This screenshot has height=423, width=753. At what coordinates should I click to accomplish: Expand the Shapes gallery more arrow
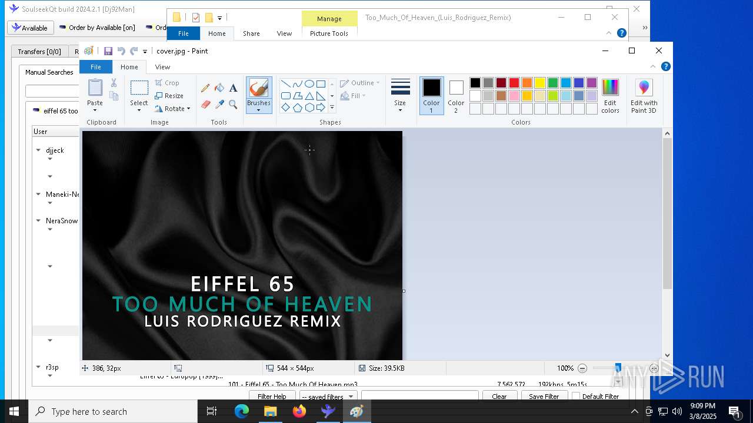click(x=332, y=108)
